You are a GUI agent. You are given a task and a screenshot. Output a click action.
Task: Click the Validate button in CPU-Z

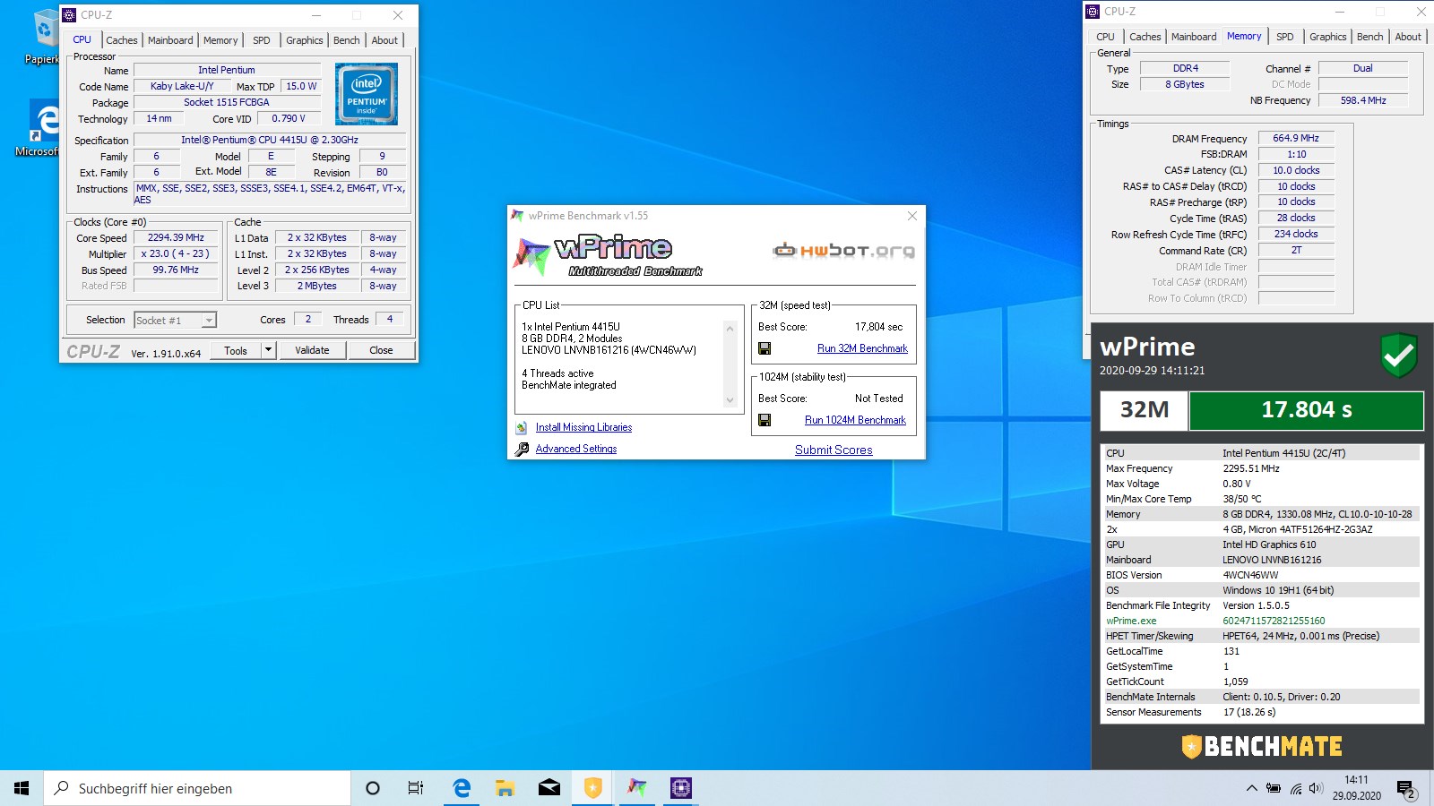312,350
